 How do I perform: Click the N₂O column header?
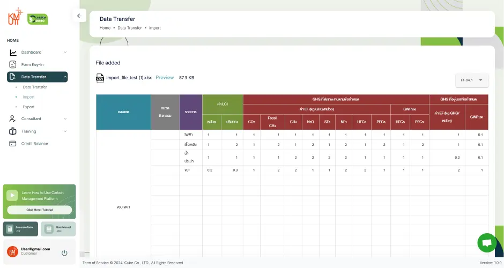[310, 122]
